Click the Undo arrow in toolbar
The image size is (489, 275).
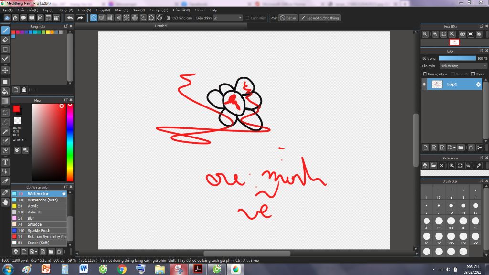(70, 18)
